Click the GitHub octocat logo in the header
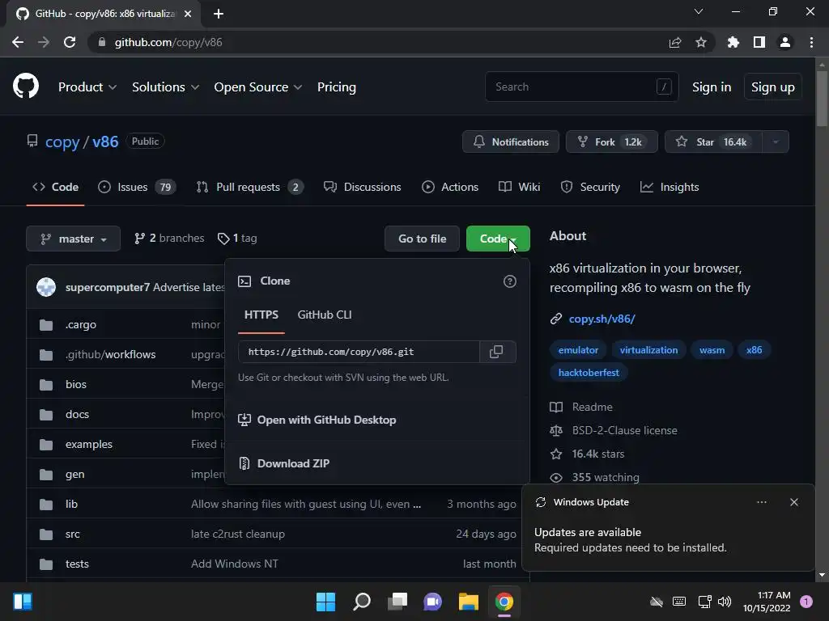Image resolution: width=829 pixels, height=621 pixels. click(26, 86)
